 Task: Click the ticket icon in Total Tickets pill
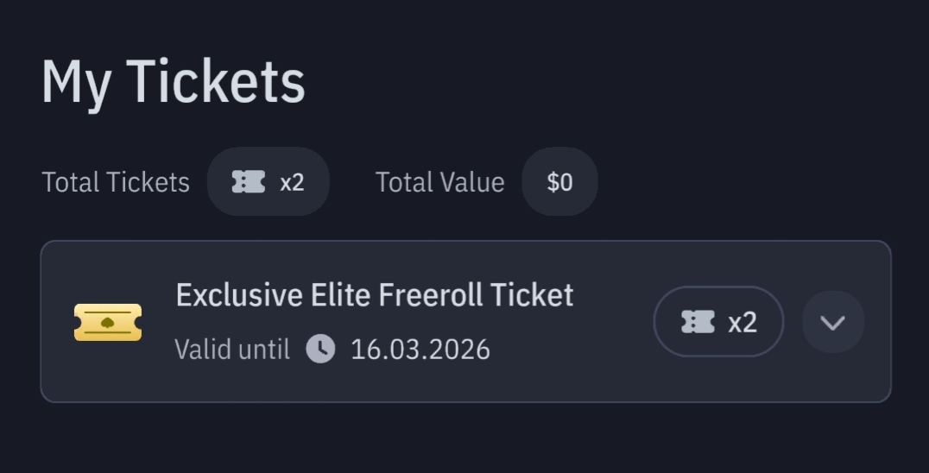(x=249, y=182)
